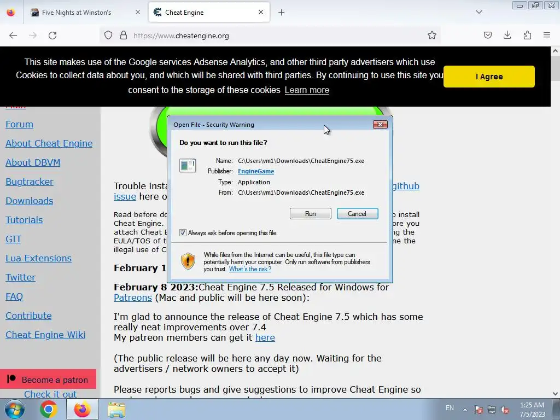
Task: Open the Lua Extensions link
Action: point(39,258)
